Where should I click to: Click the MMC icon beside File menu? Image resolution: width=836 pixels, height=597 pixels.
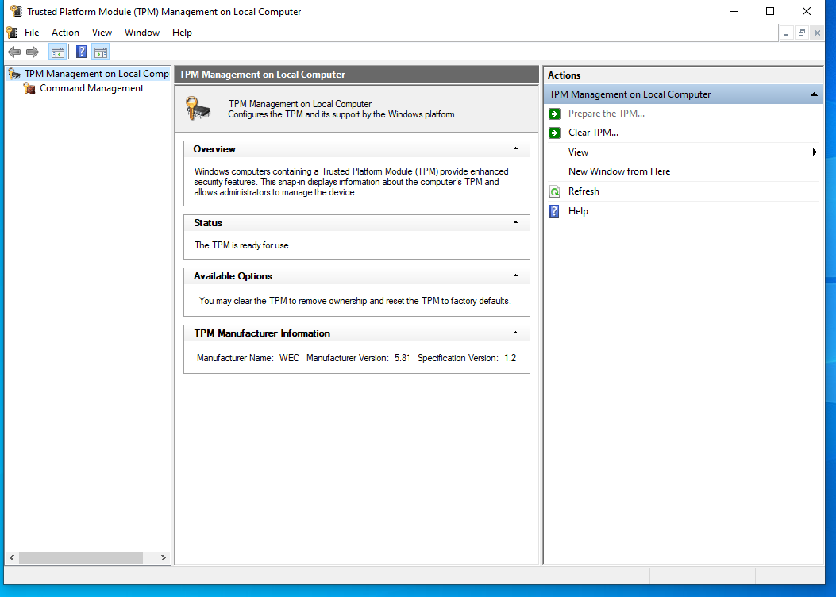[12, 33]
